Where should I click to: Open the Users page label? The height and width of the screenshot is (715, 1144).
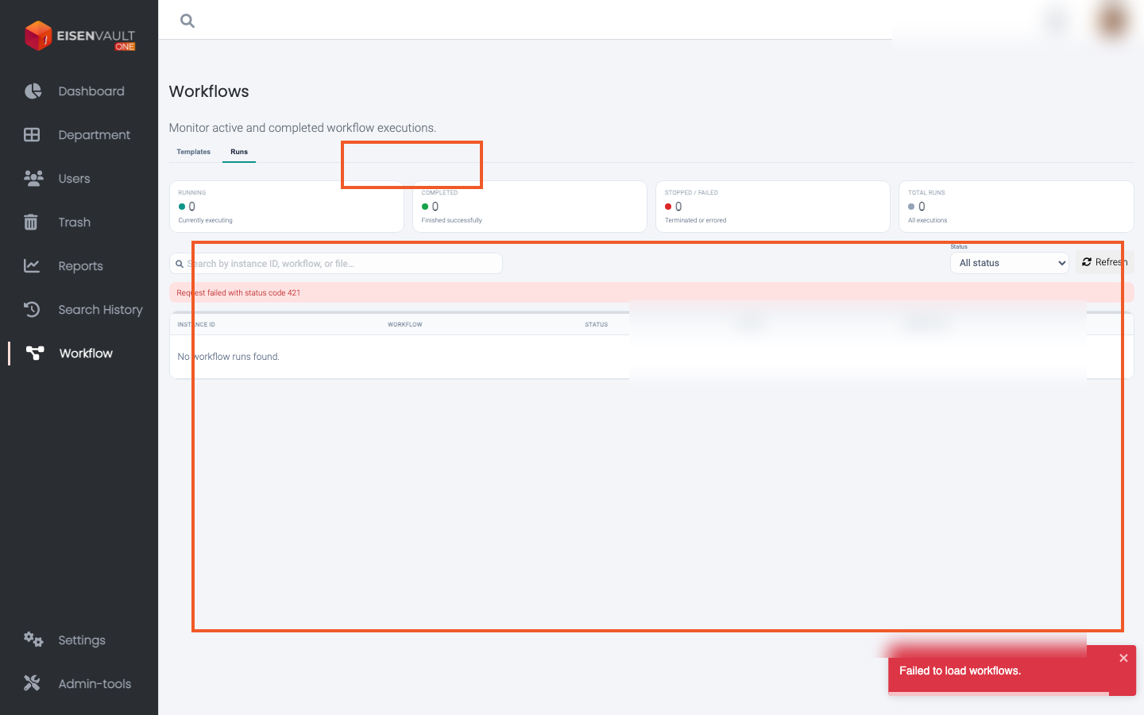point(74,179)
